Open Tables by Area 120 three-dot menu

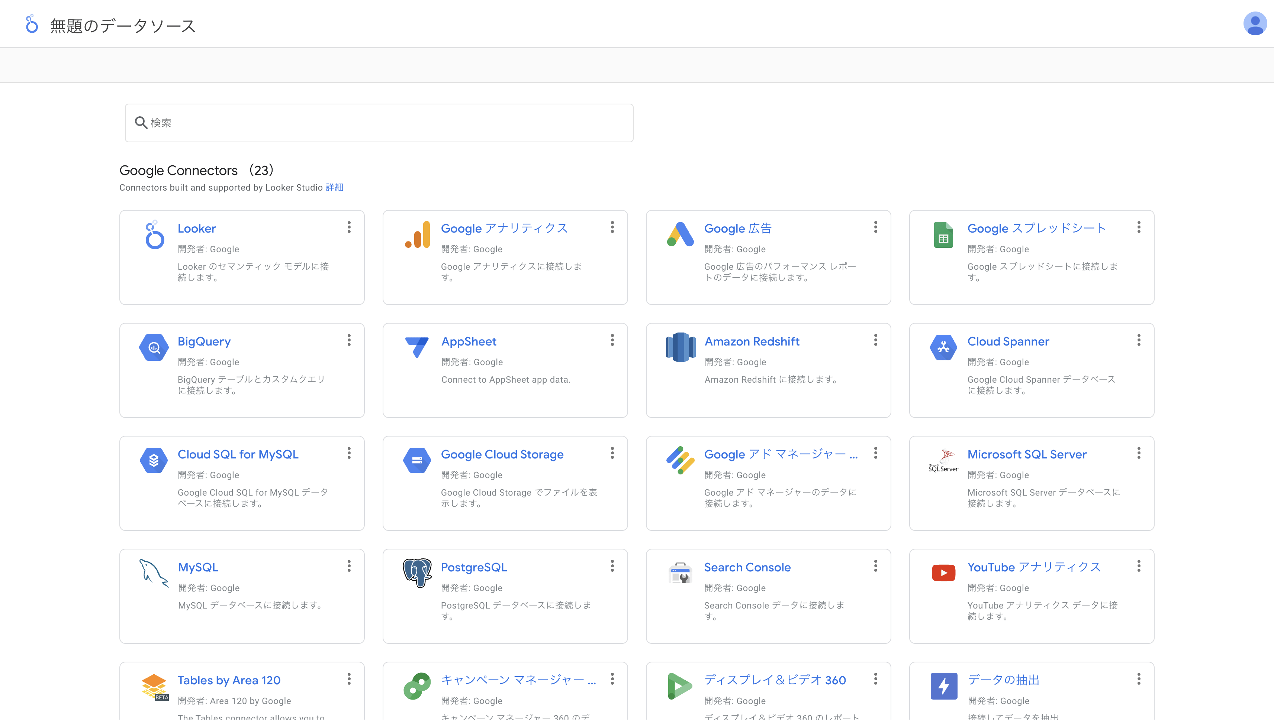(349, 679)
